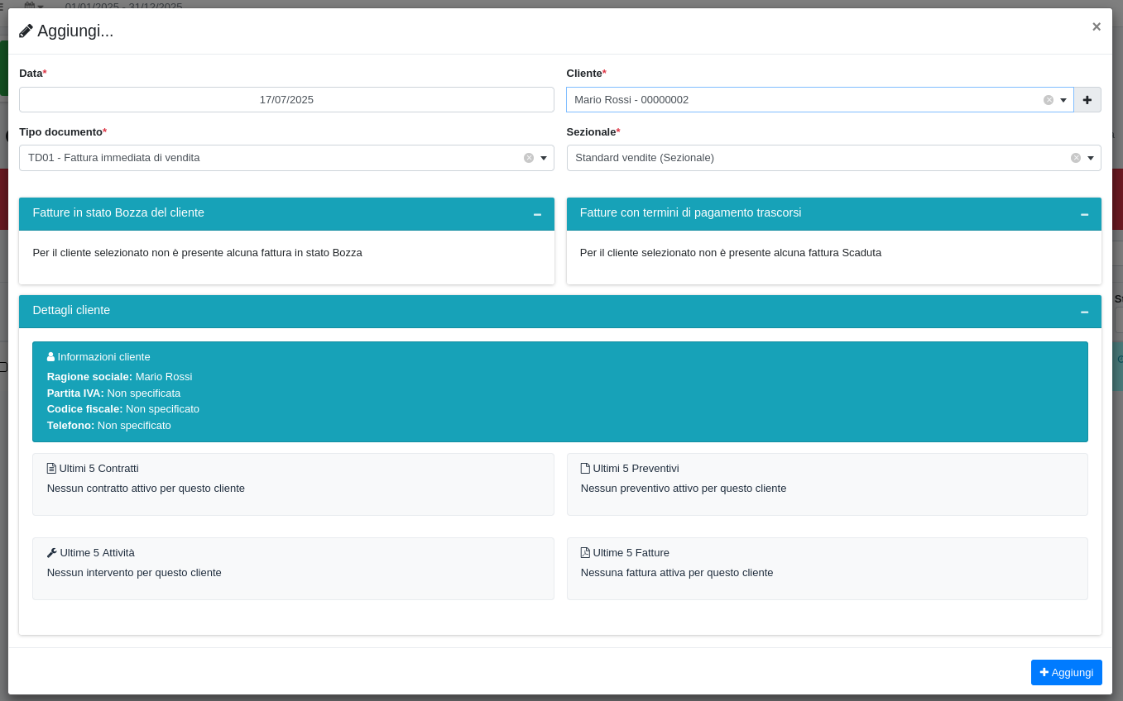
Task: Click the blue Aggiungi button
Action: coord(1067,672)
